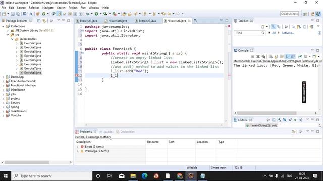The width and height of the screenshot is (323, 181).
Task: Toggle Link with Editor in Package Explorer
Action: pos(44,21)
